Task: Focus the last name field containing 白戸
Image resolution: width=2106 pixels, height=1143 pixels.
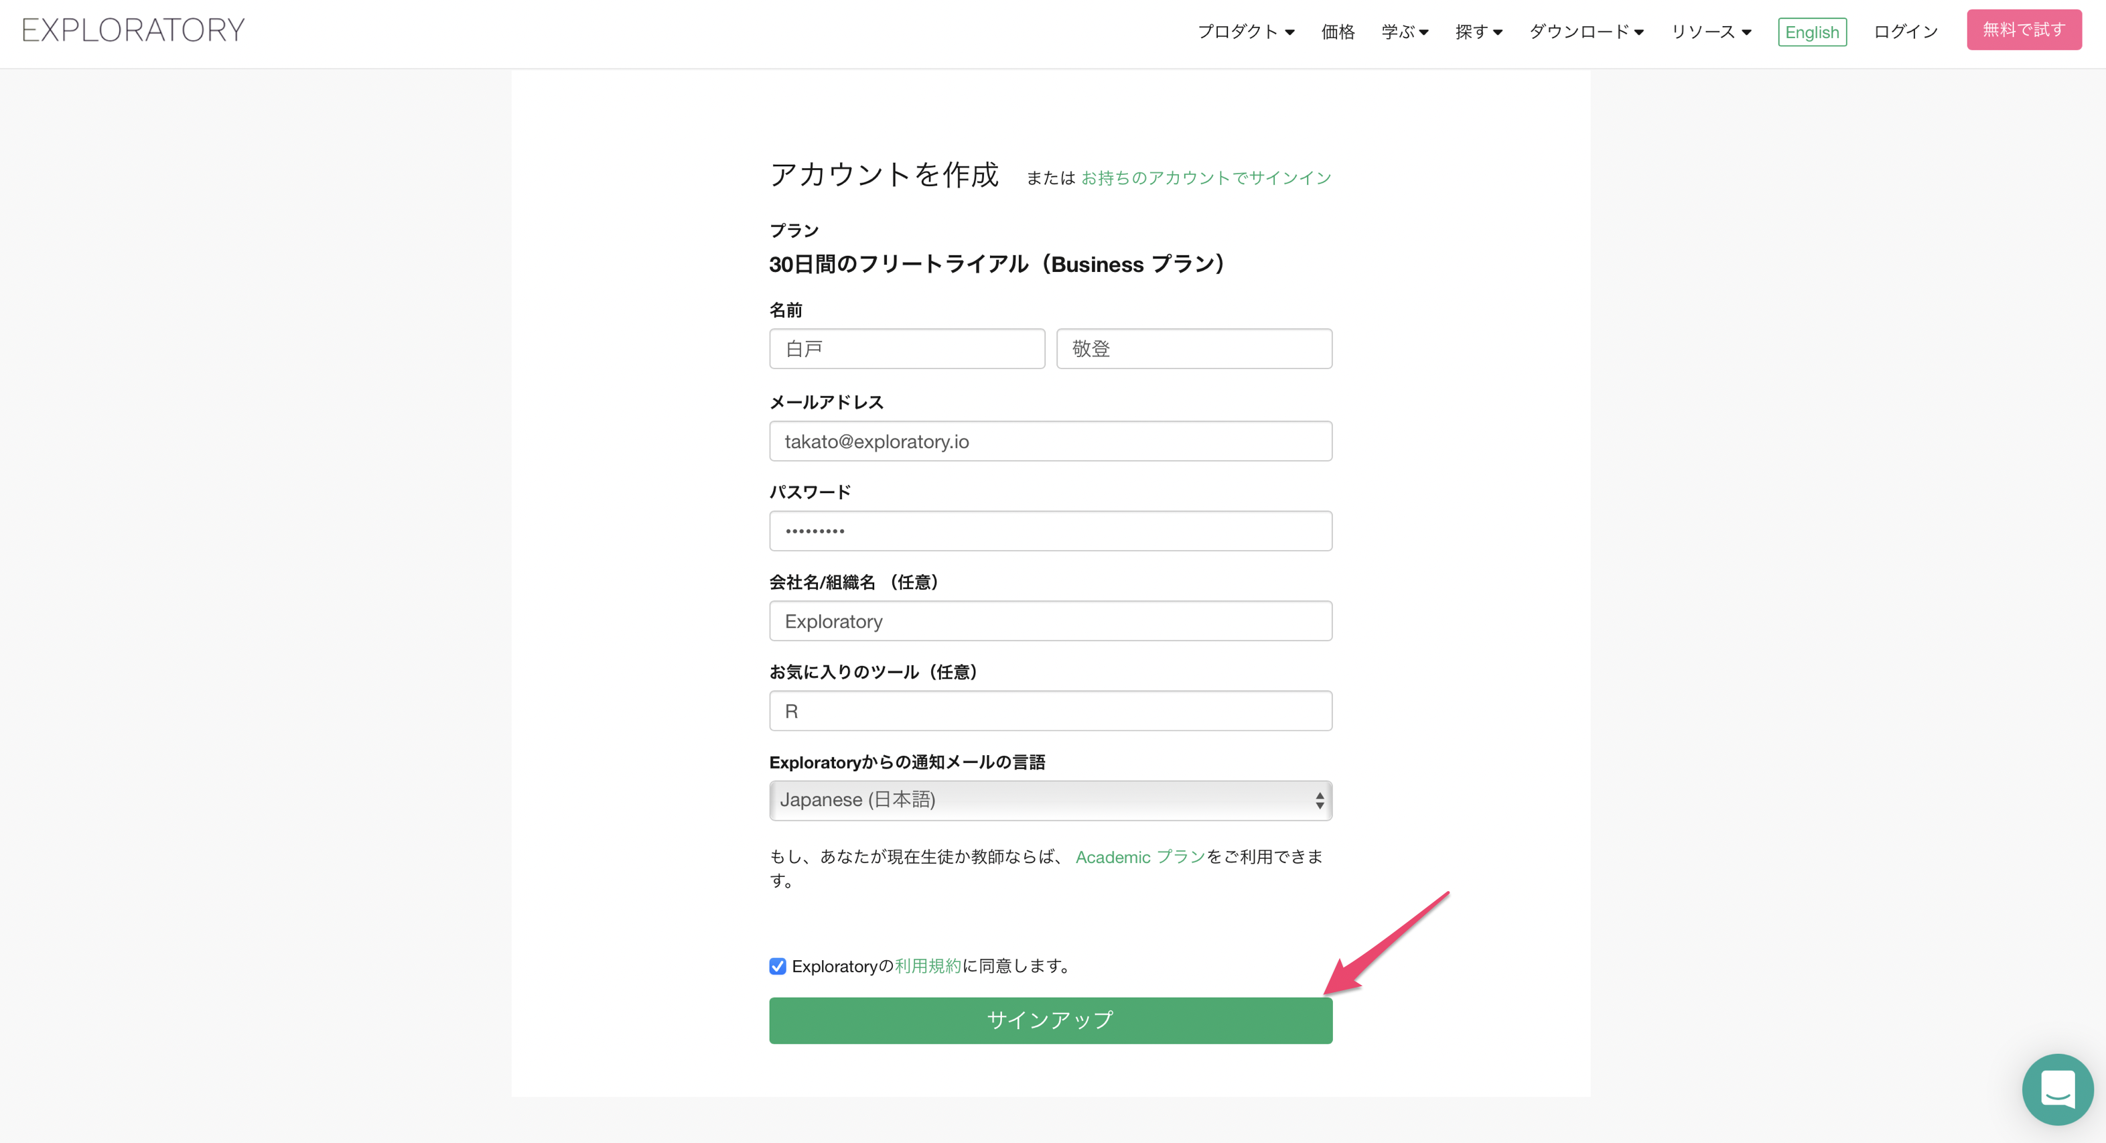Action: point(907,349)
